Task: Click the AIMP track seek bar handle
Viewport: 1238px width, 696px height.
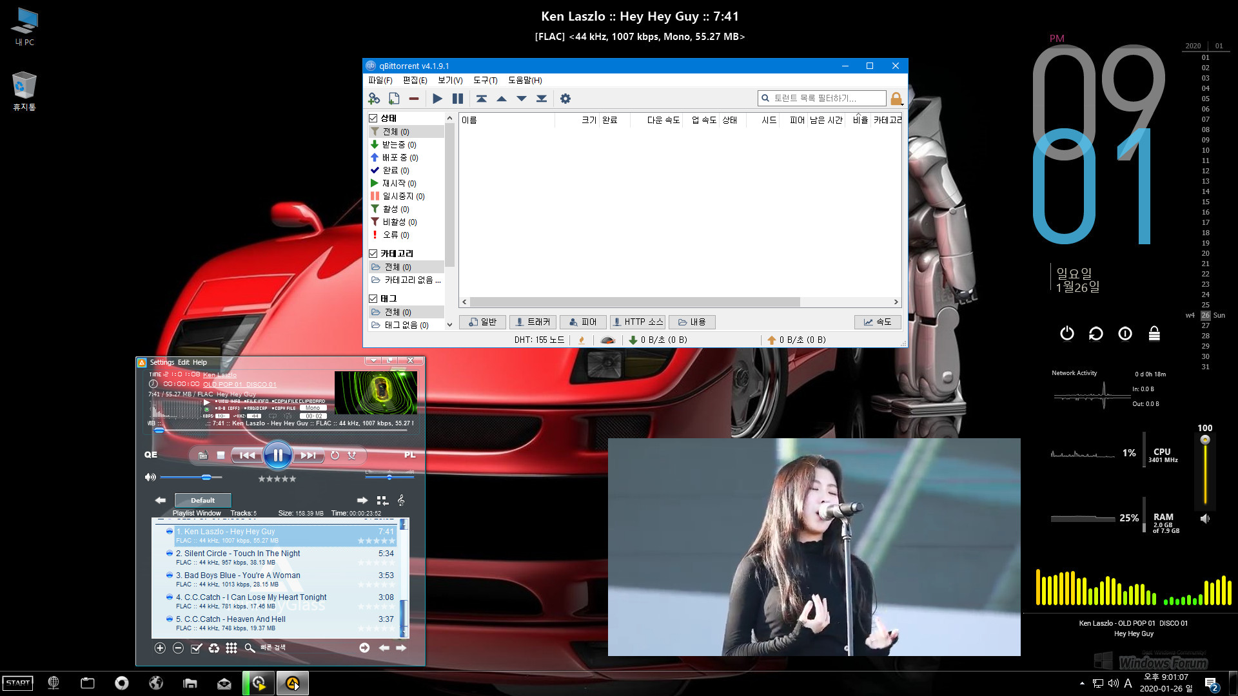Action: click(x=159, y=430)
